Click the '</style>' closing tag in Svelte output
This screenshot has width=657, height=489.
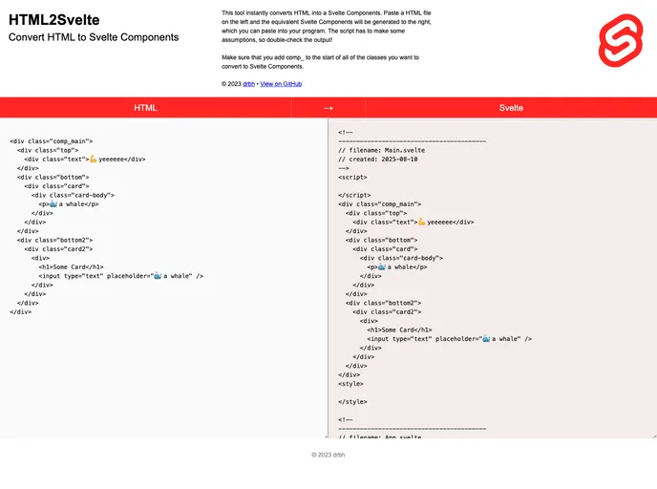coord(352,402)
